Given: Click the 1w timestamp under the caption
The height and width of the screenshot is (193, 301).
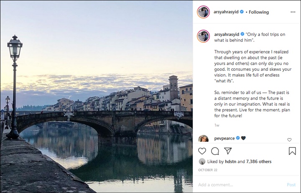Looking at the screenshot, I should [x=217, y=125].
